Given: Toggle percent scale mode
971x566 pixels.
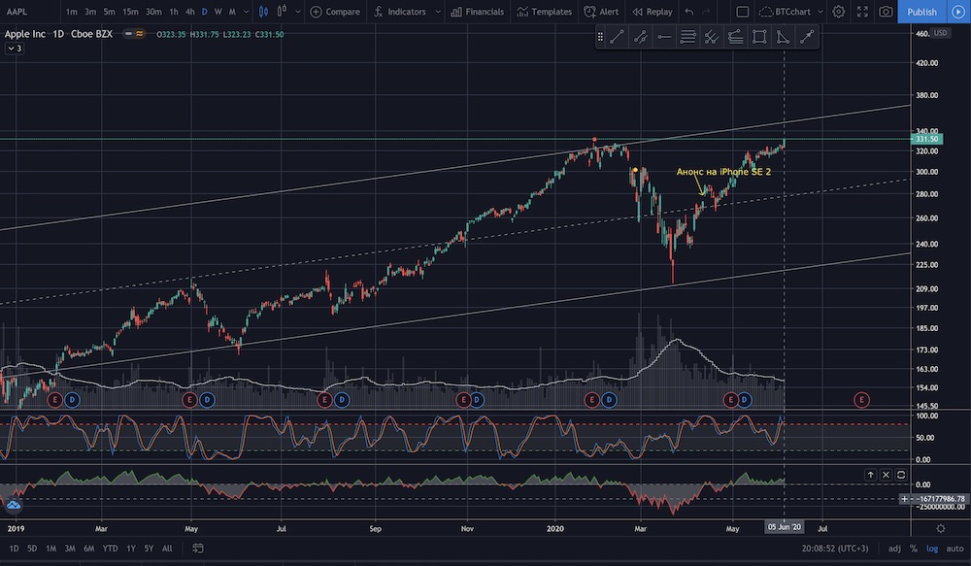Looking at the screenshot, I should click(914, 549).
